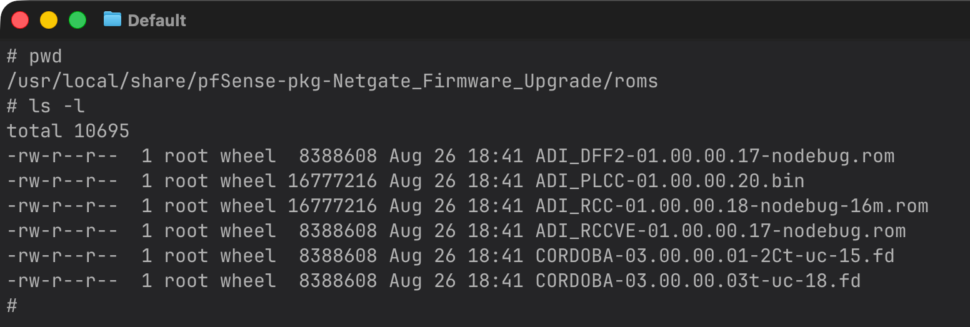Viewport: 970px width, 327px height.
Task: Click the green maximize window button
Action: click(x=77, y=20)
